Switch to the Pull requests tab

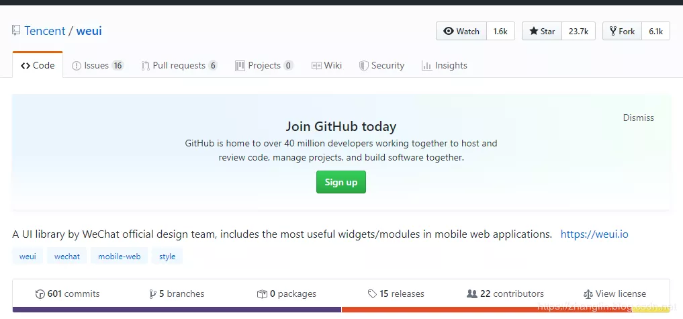point(179,66)
